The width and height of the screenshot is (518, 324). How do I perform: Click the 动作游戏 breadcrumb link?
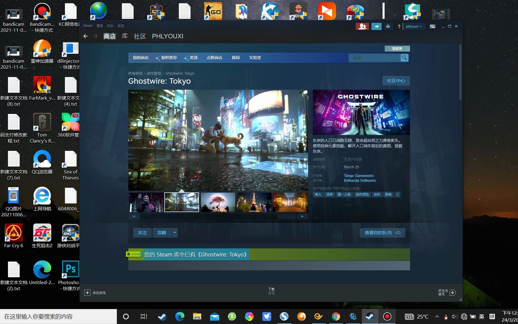pyautogui.click(x=154, y=73)
